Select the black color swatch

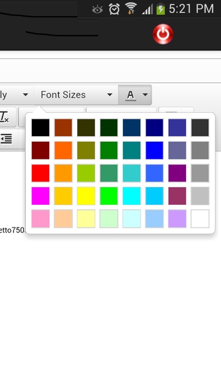(41, 128)
